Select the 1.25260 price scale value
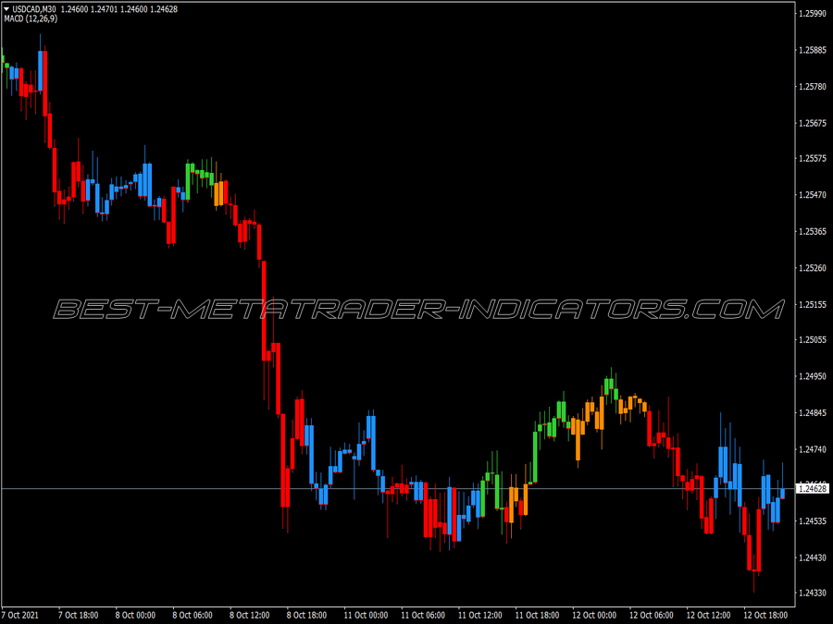Screen dimensions: 833x624 [813, 268]
